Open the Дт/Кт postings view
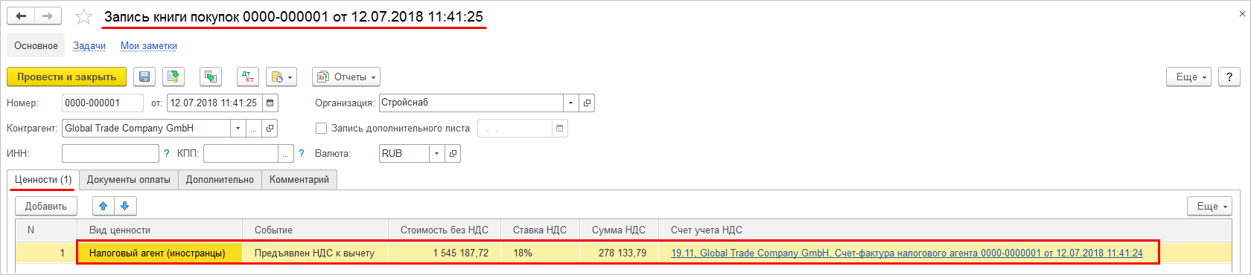1251x275 pixels. pyautogui.click(x=248, y=77)
